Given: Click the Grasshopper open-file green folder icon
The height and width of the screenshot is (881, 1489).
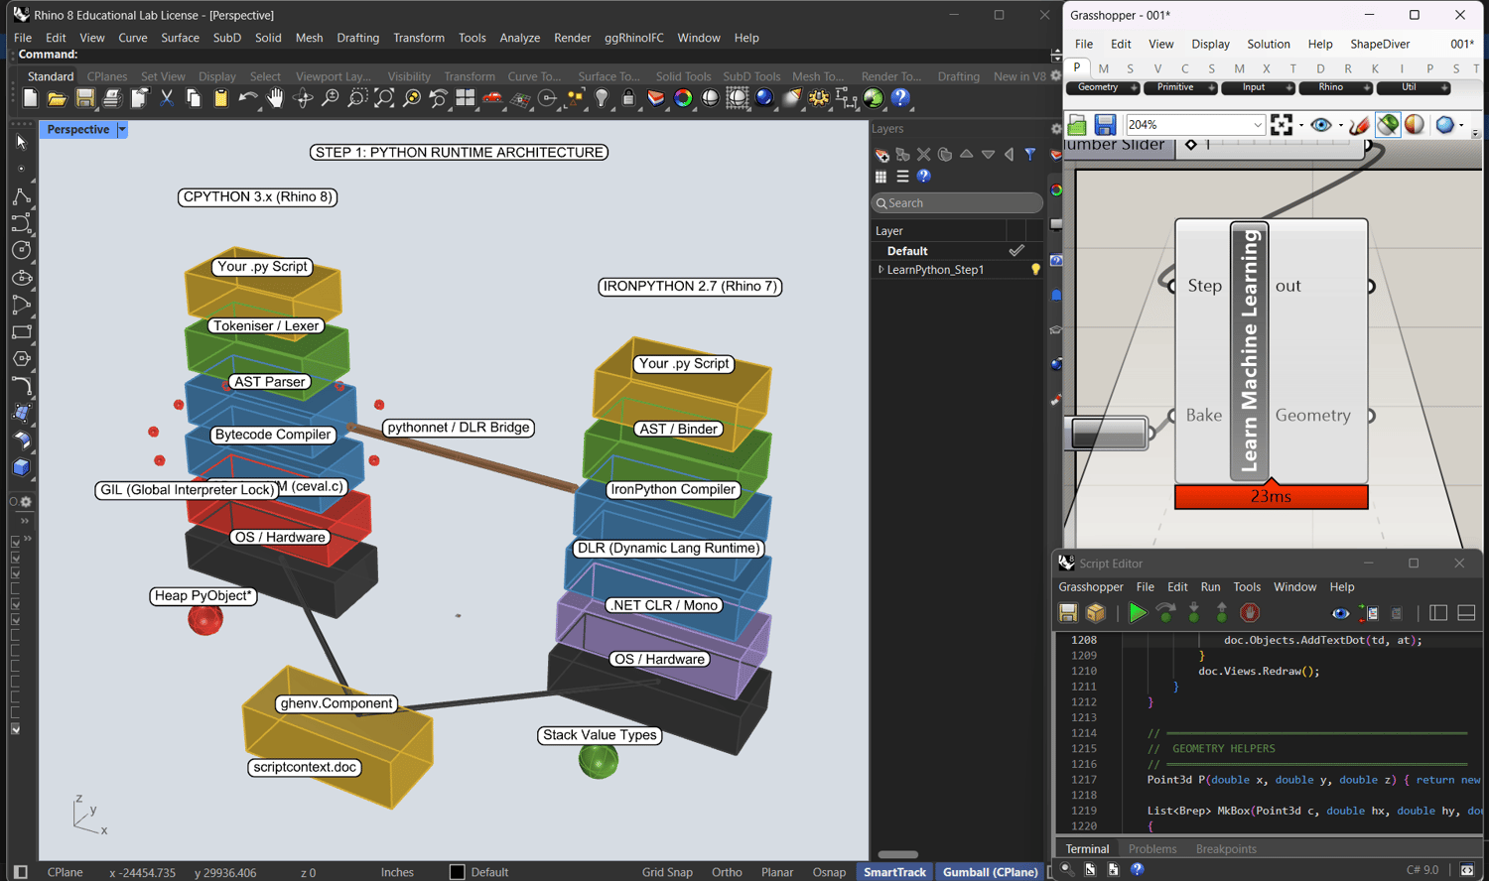Looking at the screenshot, I should click(x=1077, y=125).
